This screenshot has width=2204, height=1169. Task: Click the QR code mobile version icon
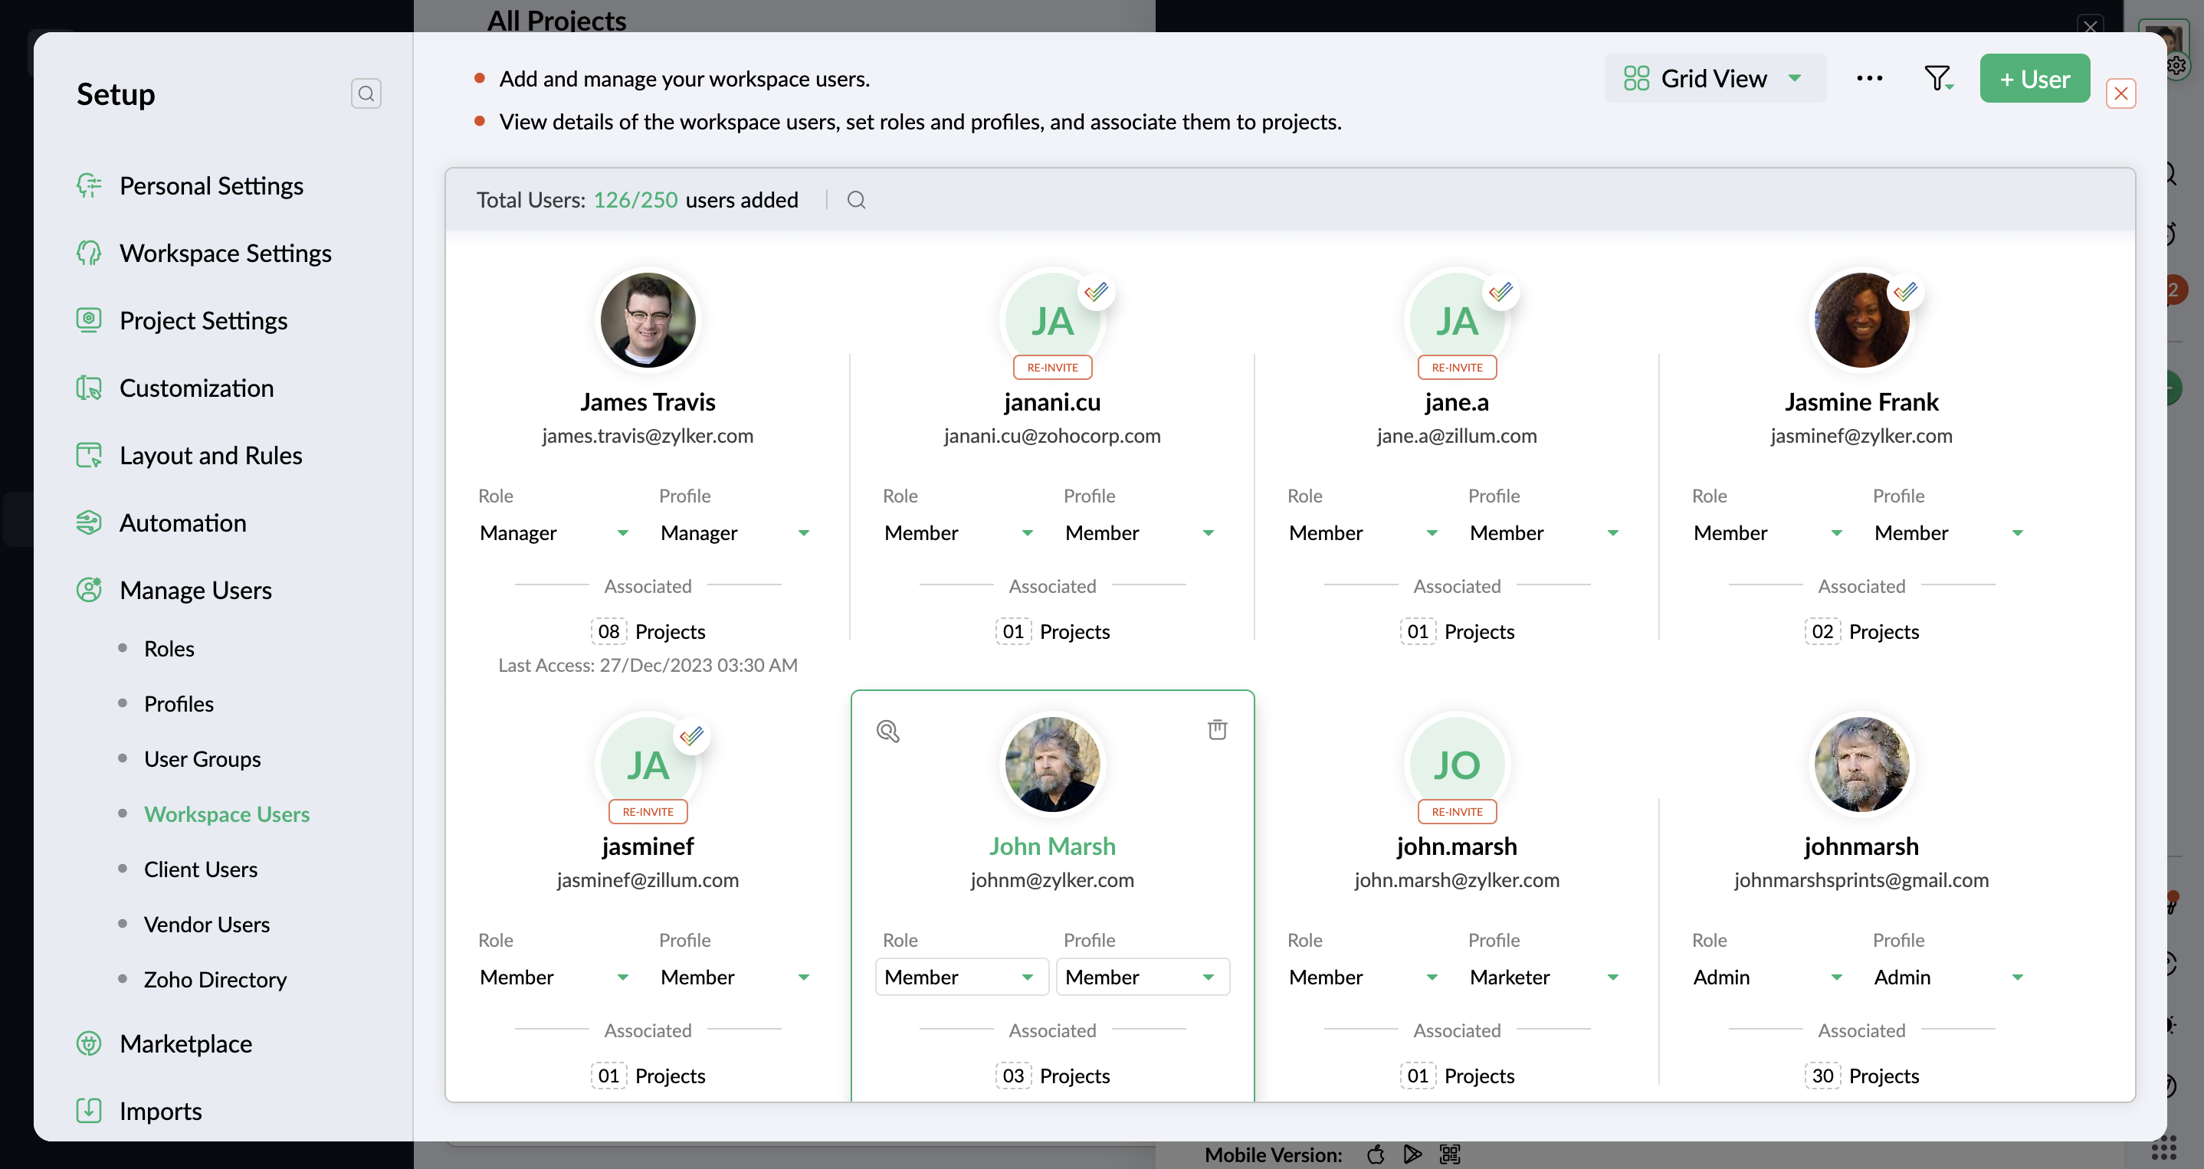point(1449,1154)
